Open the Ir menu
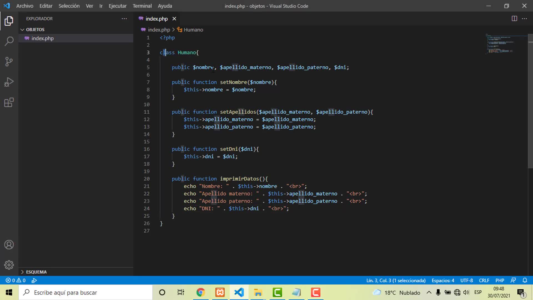 tap(101, 6)
